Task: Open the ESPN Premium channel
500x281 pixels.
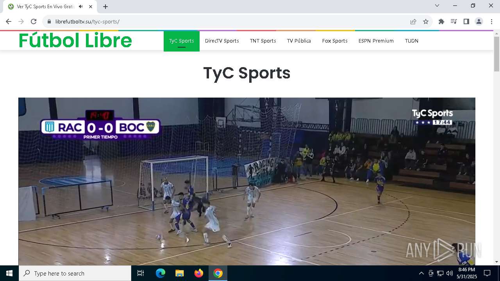Action: (x=376, y=41)
